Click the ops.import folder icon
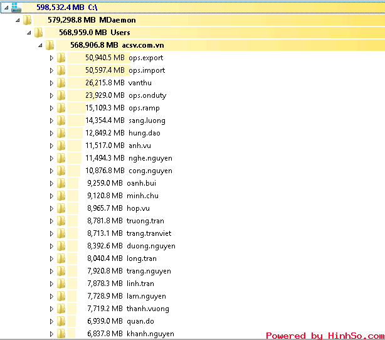 61,70
